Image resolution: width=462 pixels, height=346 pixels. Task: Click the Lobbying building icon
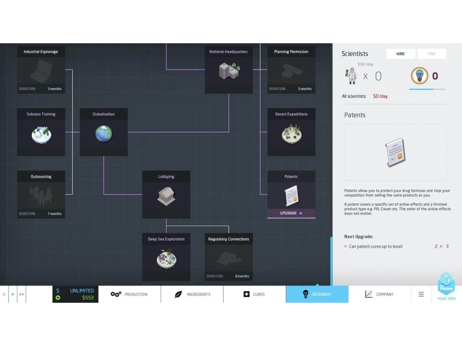point(166,196)
